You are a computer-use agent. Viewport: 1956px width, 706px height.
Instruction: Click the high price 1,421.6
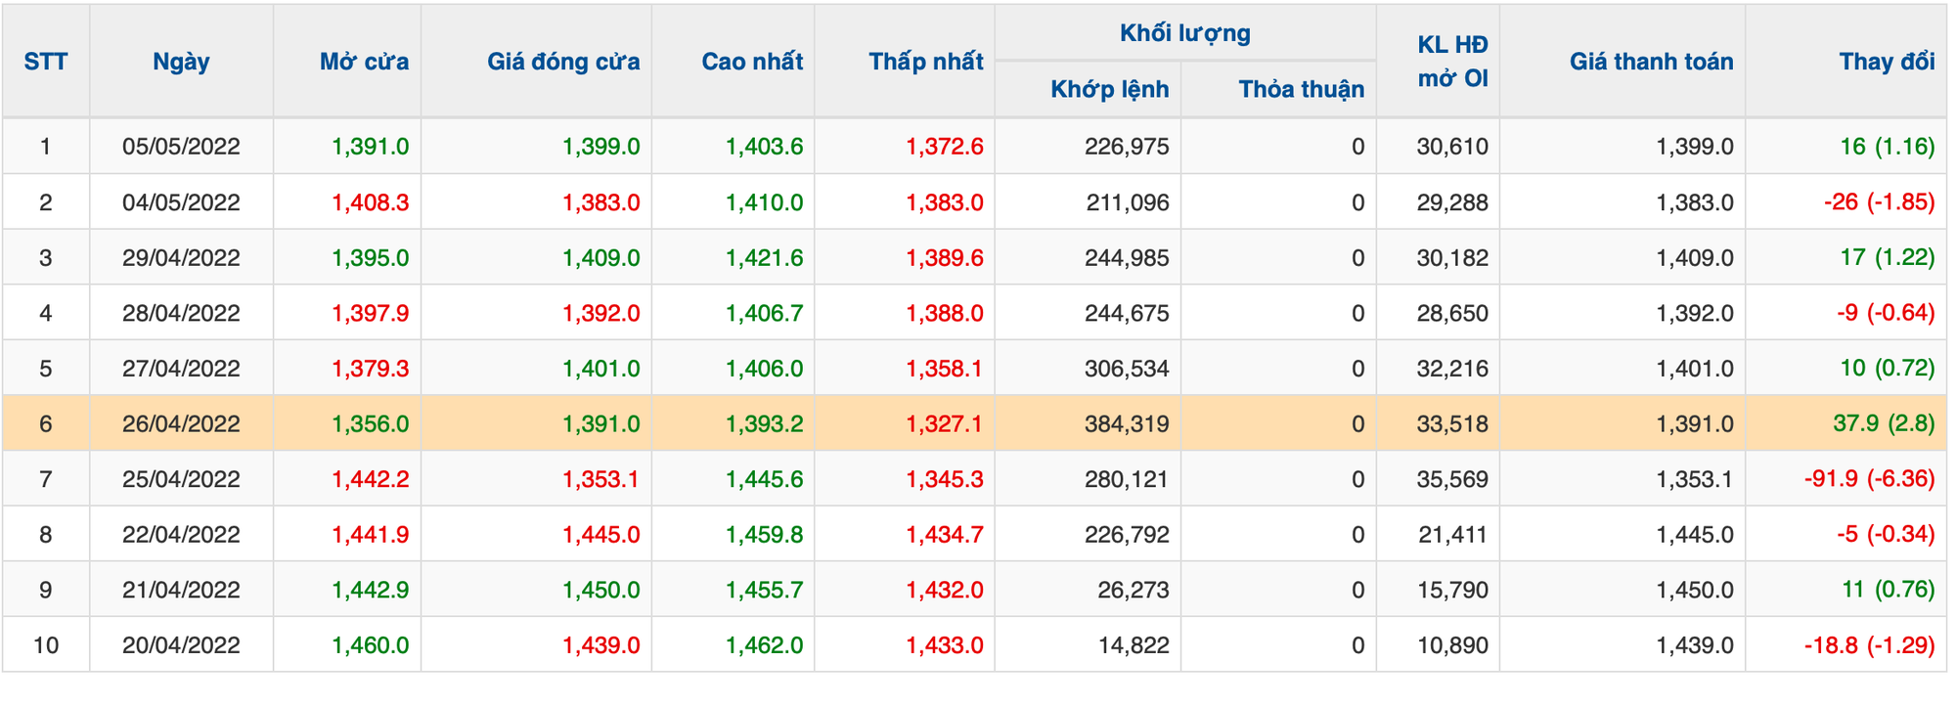pyautogui.click(x=765, y=258)
